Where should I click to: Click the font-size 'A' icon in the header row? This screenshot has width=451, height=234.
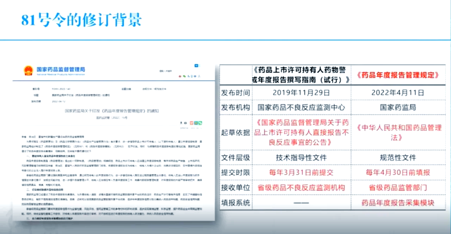tap(199, 76)
